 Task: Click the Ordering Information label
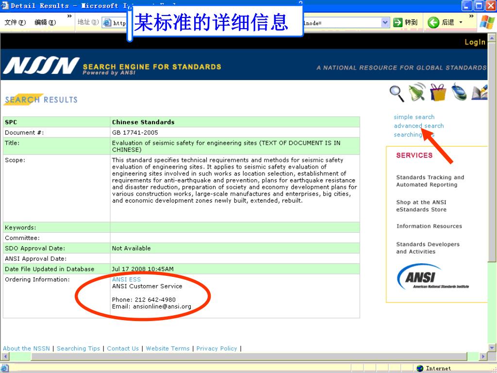tap(37, 279)
